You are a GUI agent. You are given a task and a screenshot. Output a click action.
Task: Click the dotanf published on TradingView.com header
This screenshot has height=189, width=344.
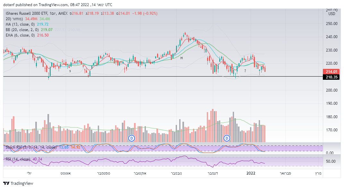pyautogui.click(x=58, y=4)
